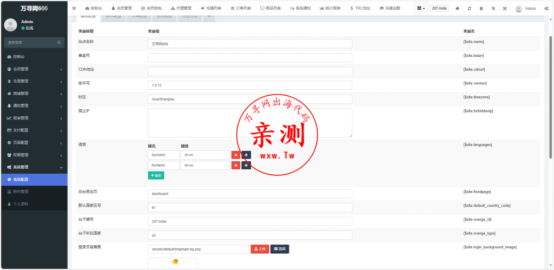Open 统计报表 in the top navigation

pyautogui.click(x=330, y=9)
